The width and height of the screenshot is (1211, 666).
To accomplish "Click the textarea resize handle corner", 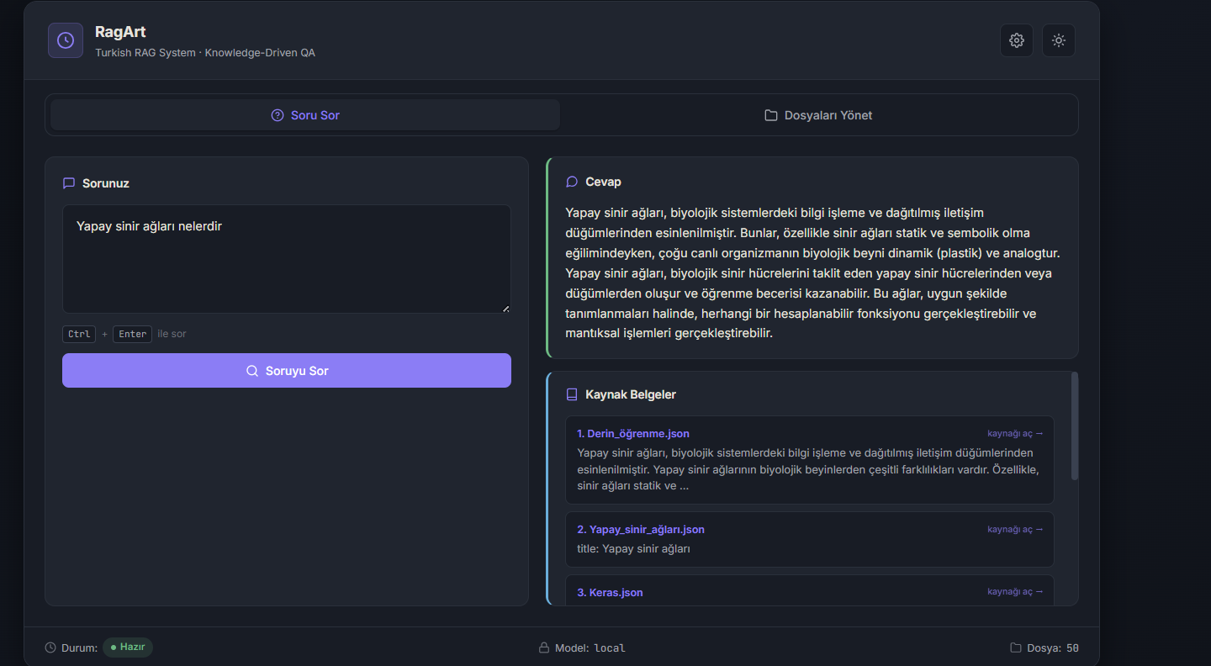I will click(506, 309).
